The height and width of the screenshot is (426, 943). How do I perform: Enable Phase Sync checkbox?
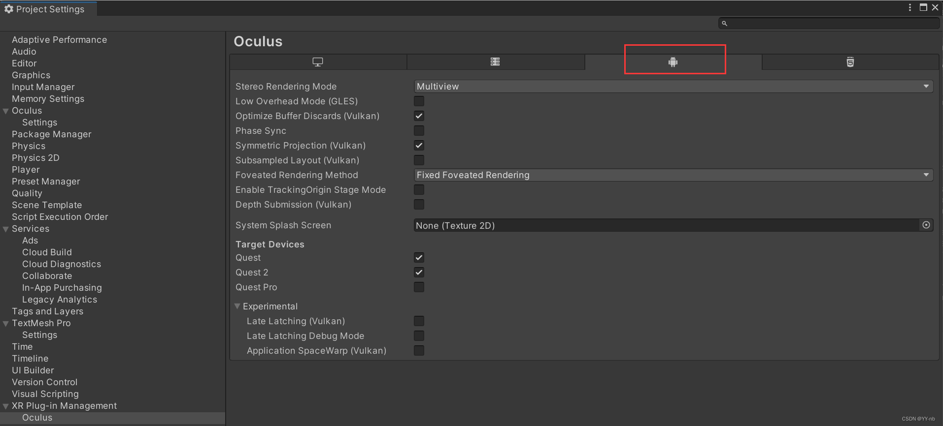click(419, 131)
